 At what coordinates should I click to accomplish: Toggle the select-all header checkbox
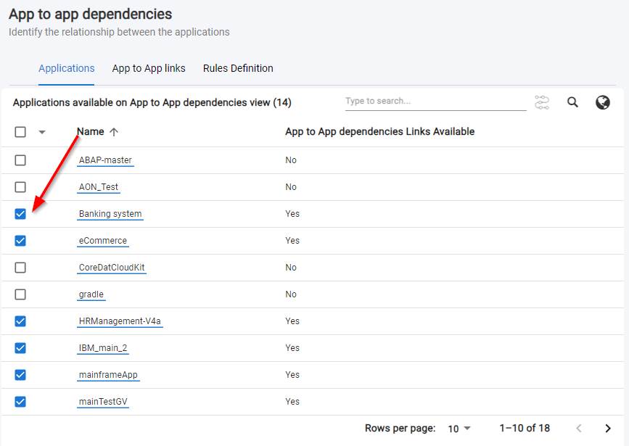pyautogui.click(x=20, y=132)
